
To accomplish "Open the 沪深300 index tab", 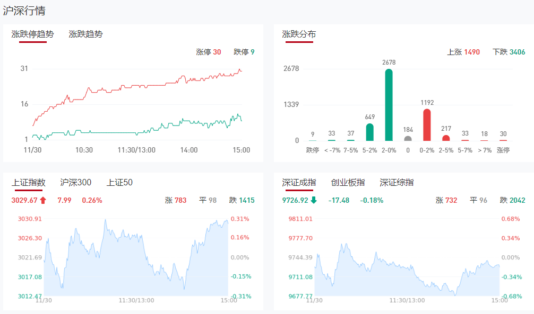I will click(76, 183).
